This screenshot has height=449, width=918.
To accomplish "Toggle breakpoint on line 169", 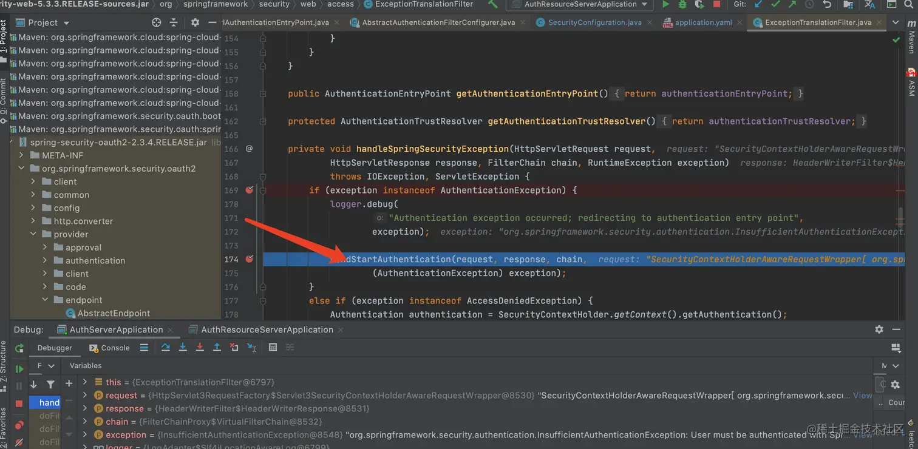I will [249, 190].
